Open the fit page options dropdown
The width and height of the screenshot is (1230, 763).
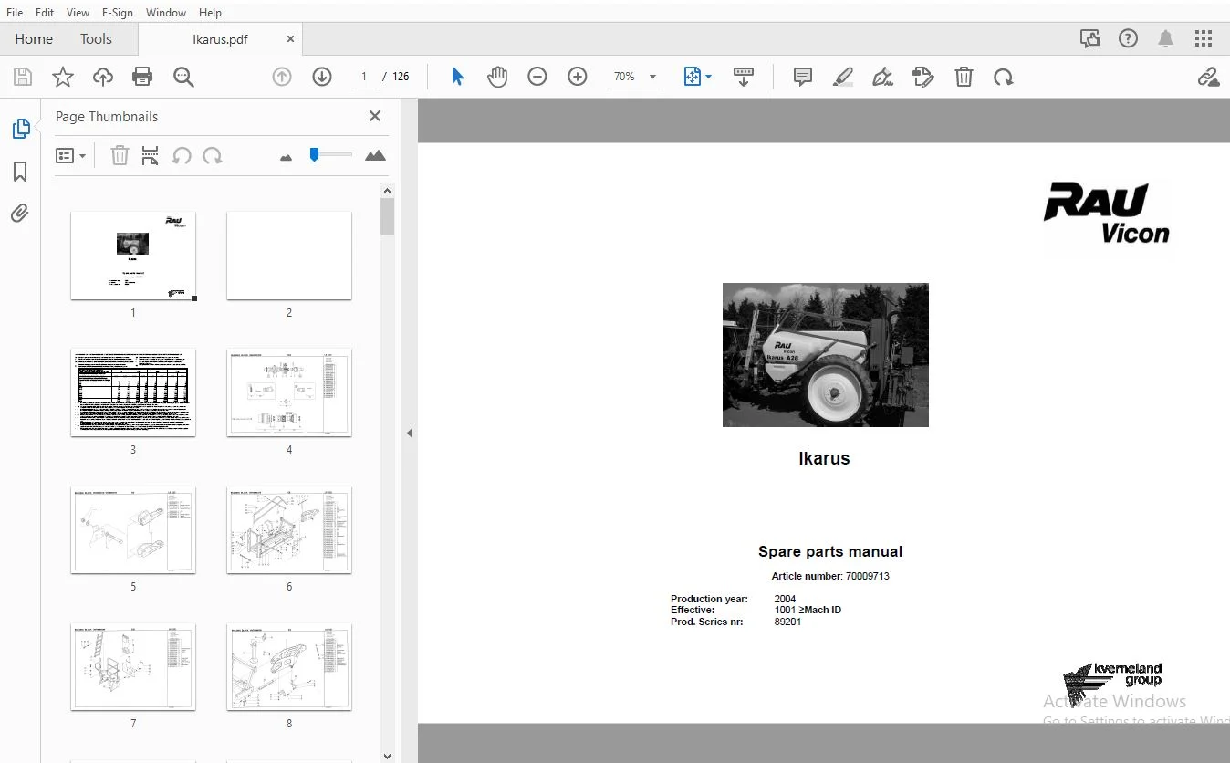(x=698, y=77)
